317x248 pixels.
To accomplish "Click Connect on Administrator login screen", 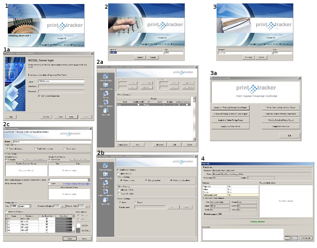I will tap(140, 57).
